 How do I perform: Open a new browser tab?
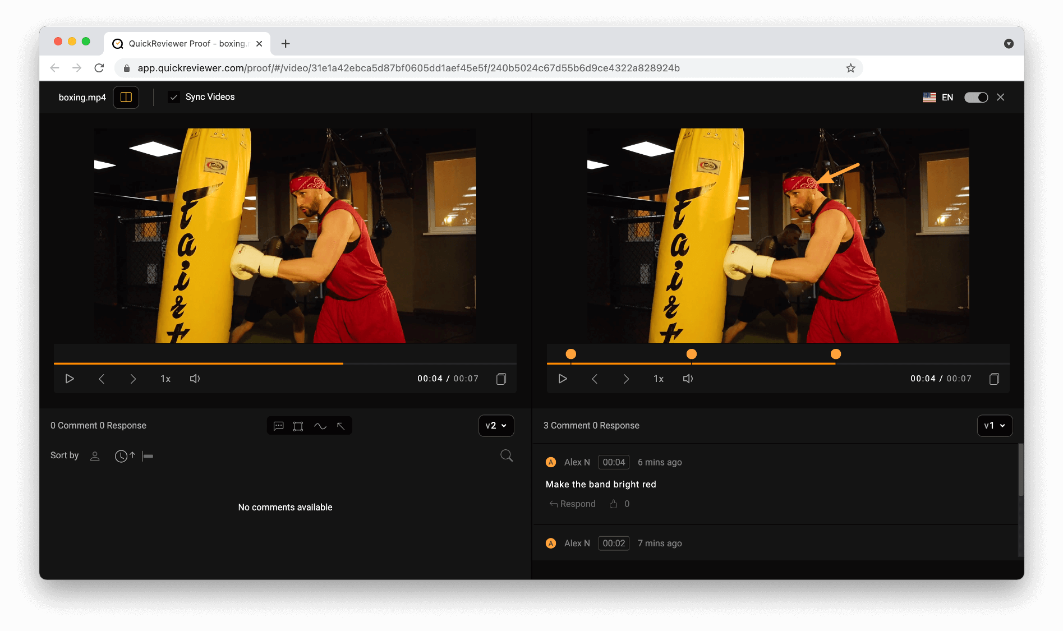(286, 43)
